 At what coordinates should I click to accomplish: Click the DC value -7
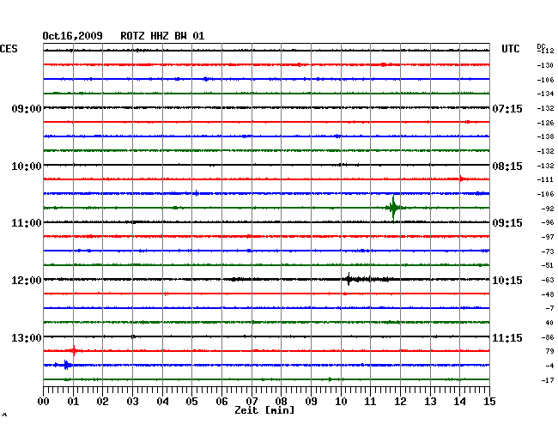(x=549, y=308)
